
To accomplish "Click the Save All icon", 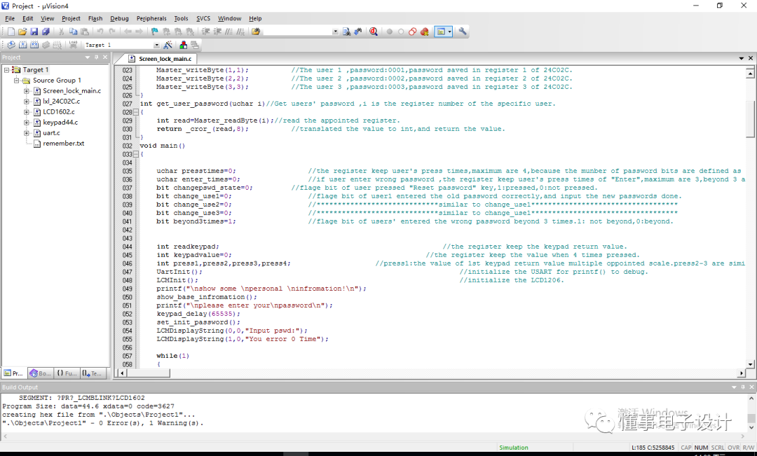I will point(46,32).
